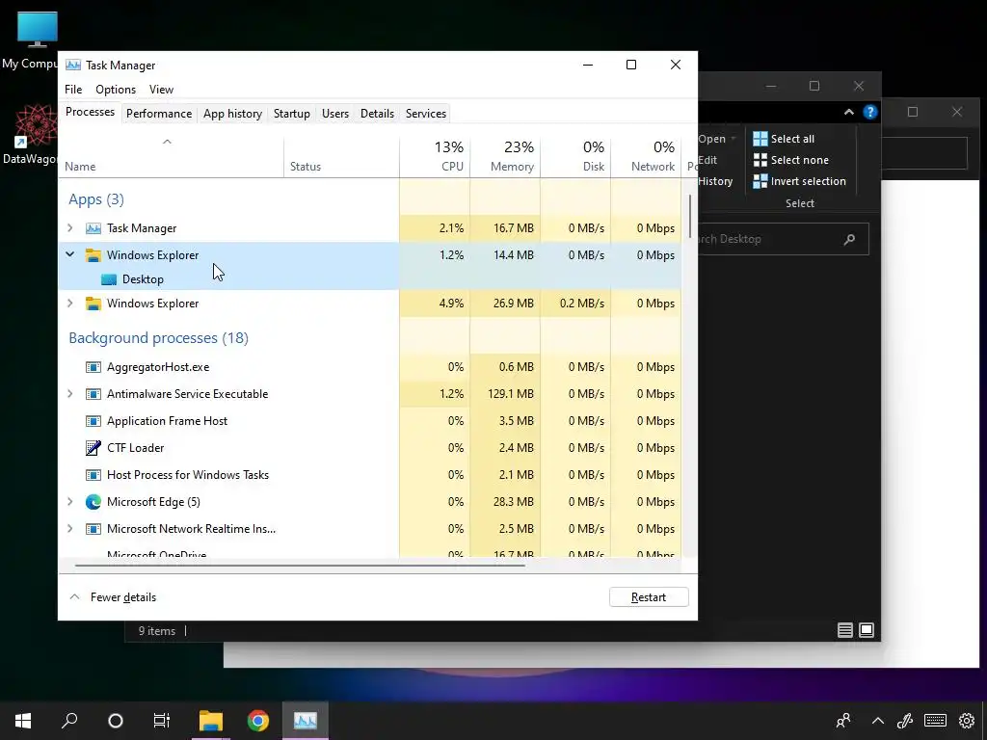Click the Task Manager title bar icon
This screenshot has width=987, height=740.
point(73,65)
